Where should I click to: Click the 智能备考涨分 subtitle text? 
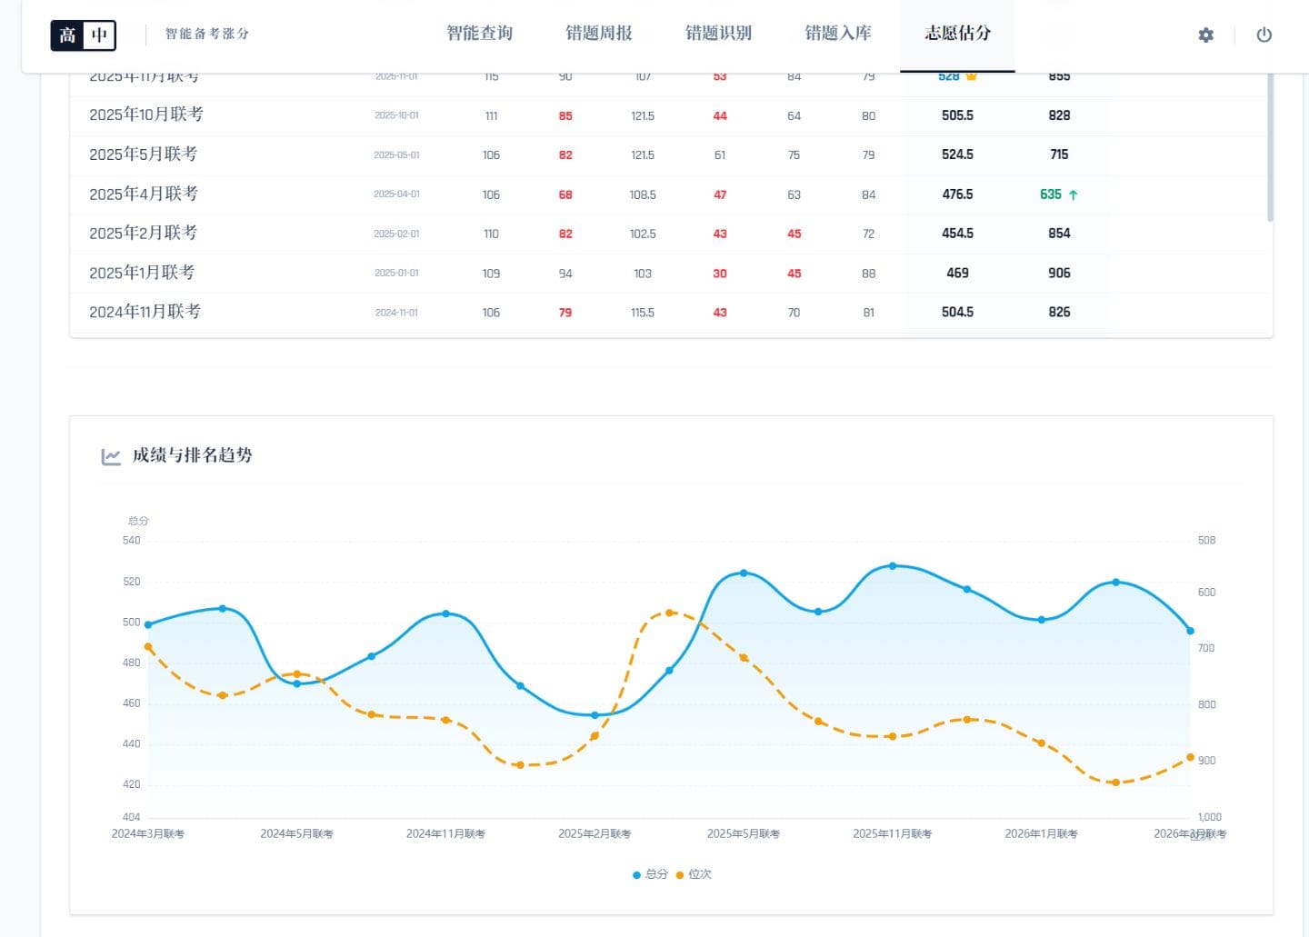[x=207, y=35]
